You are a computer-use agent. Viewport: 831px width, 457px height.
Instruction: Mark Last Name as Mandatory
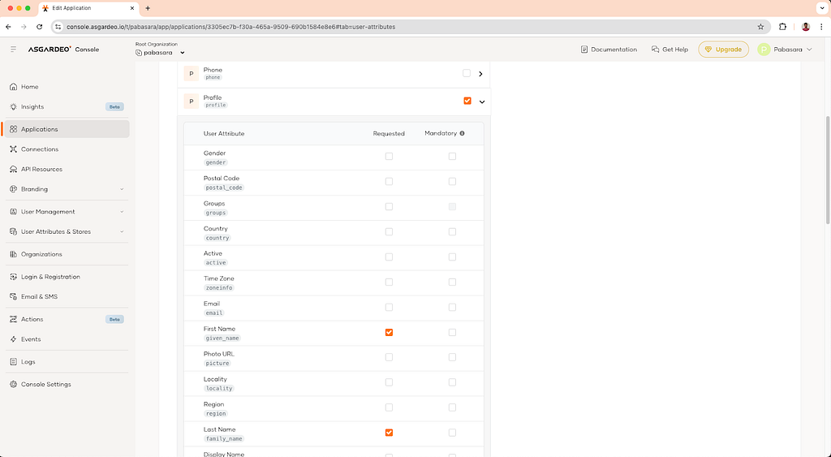point(452,433)
